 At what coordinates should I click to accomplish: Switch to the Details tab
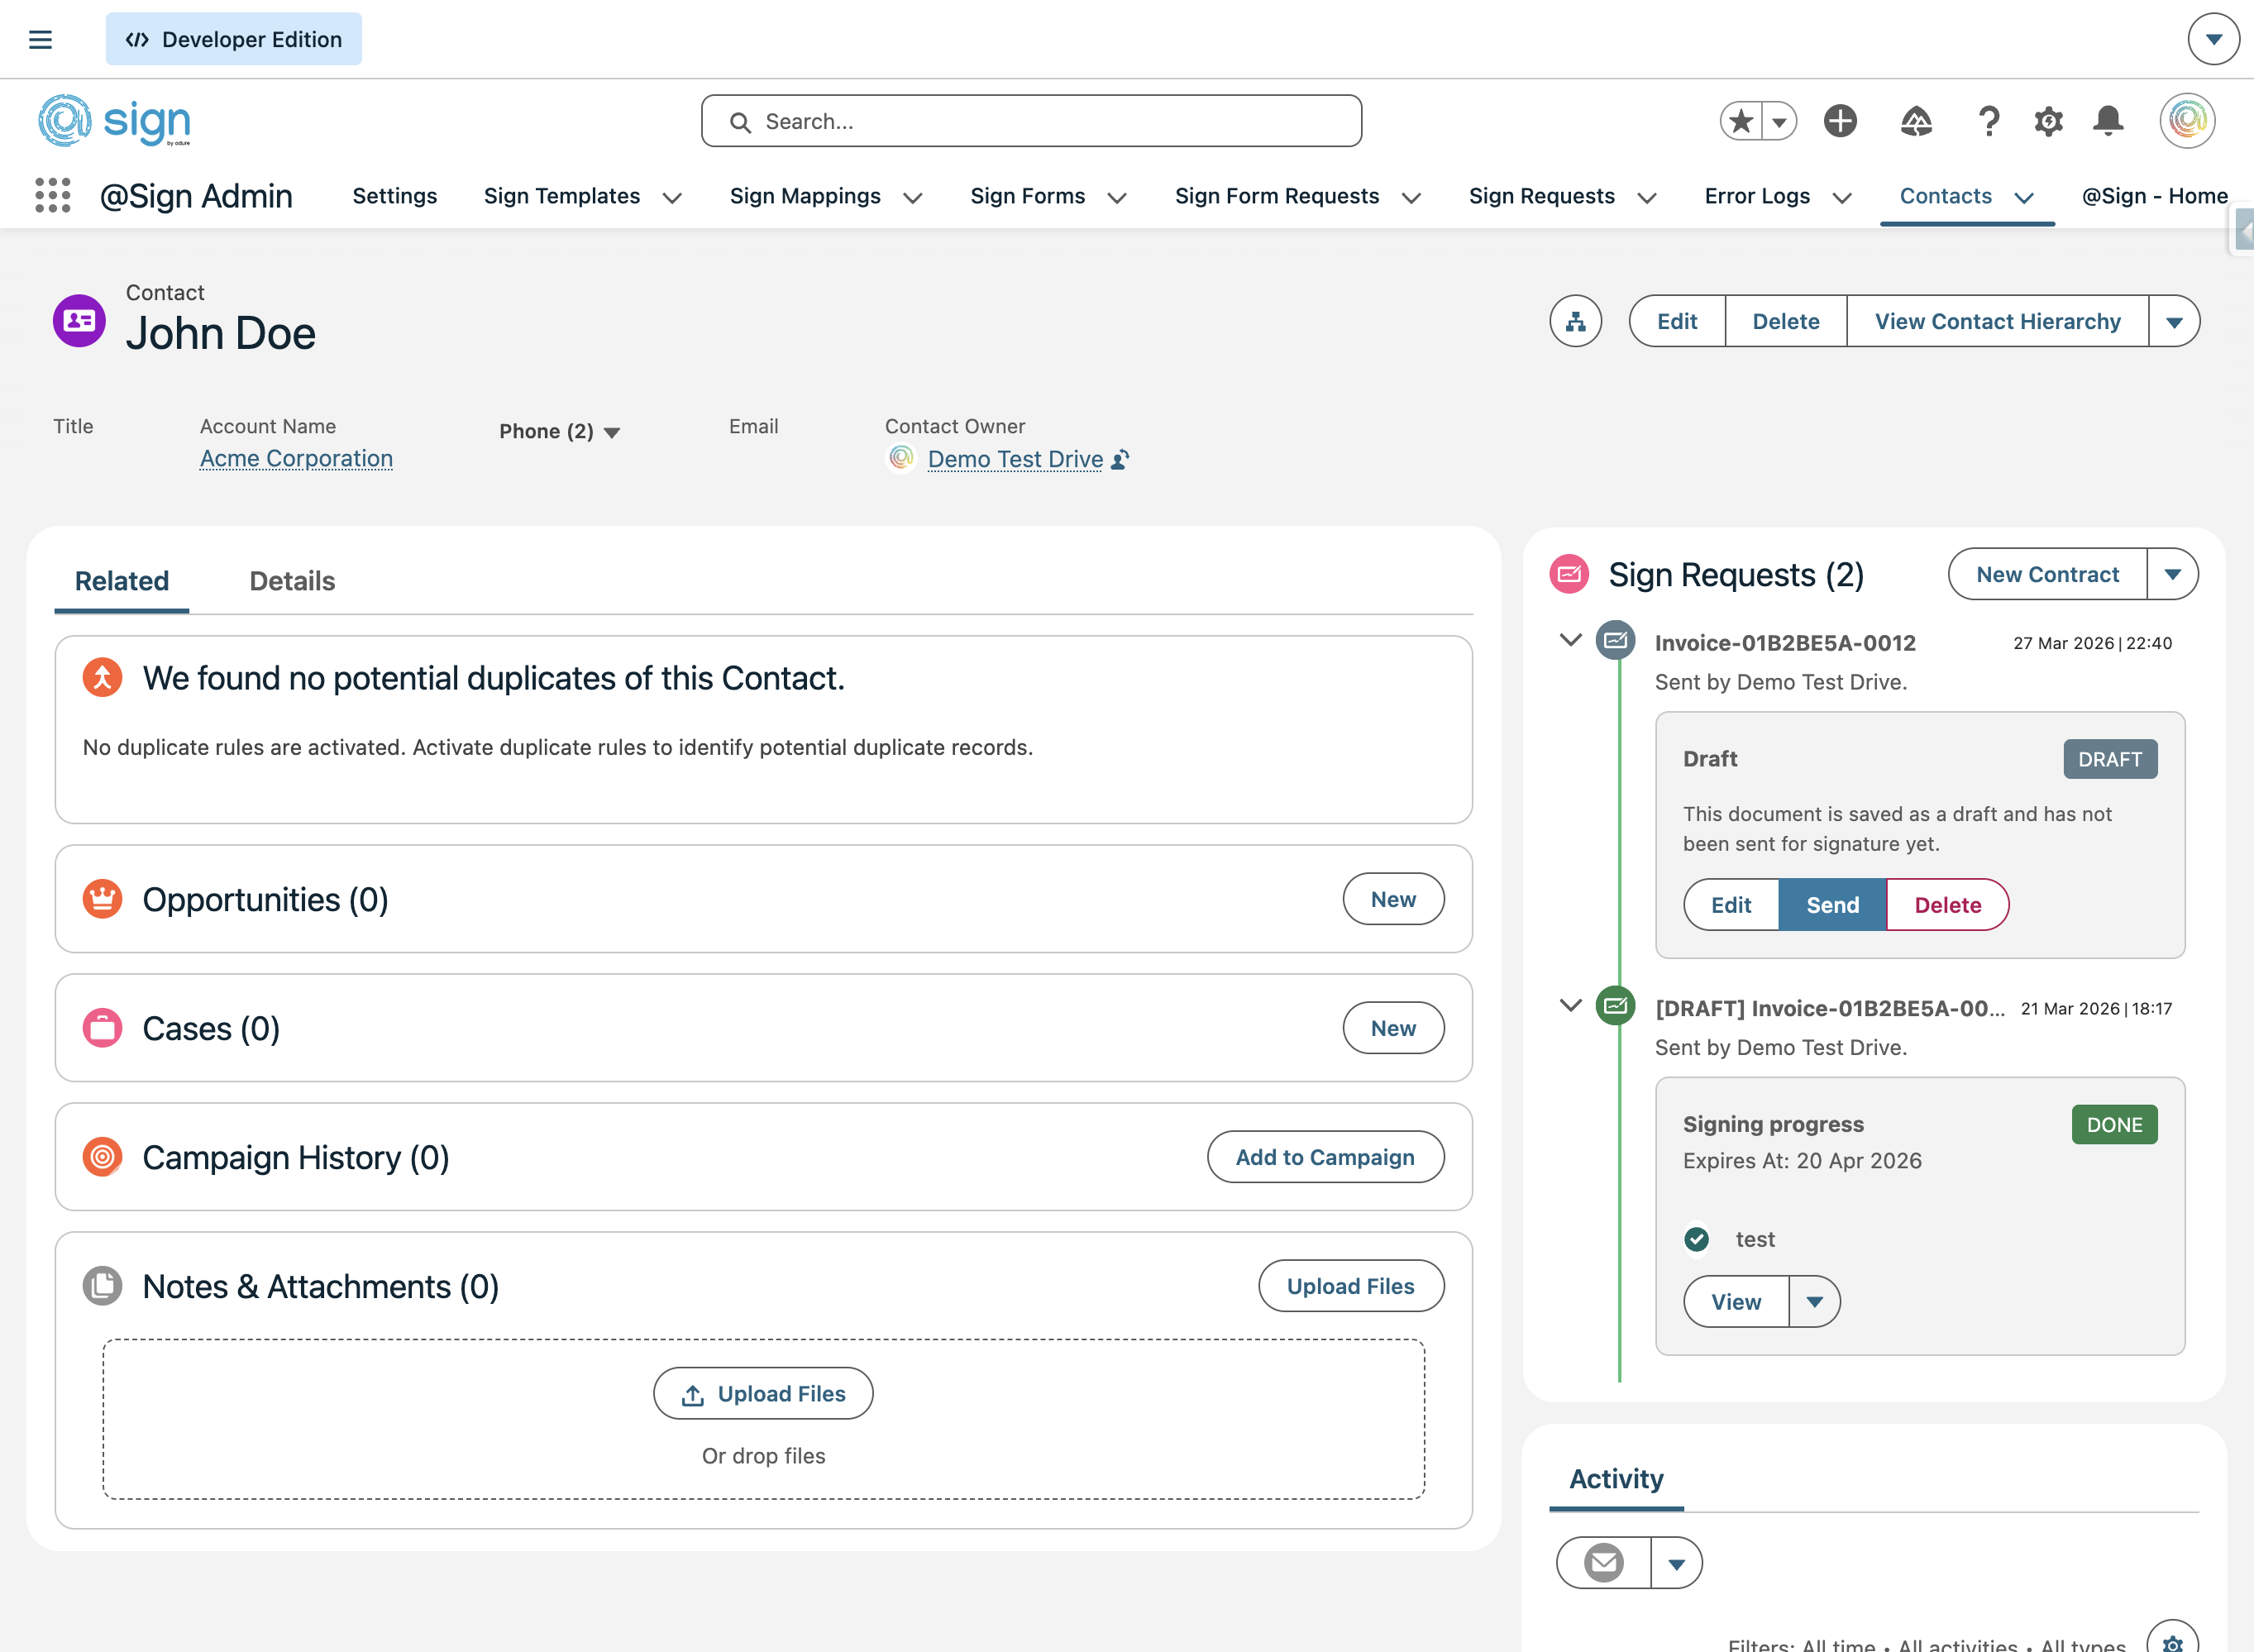point(292,581)
